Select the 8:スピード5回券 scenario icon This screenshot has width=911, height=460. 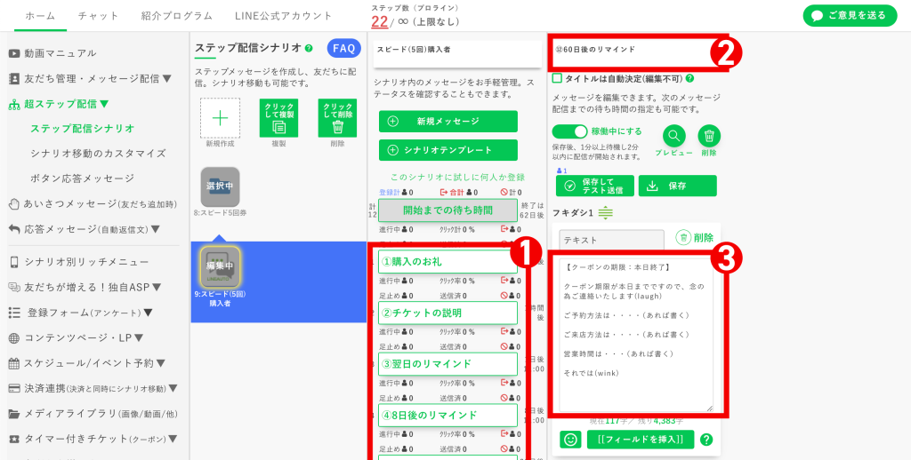(221, 186)
